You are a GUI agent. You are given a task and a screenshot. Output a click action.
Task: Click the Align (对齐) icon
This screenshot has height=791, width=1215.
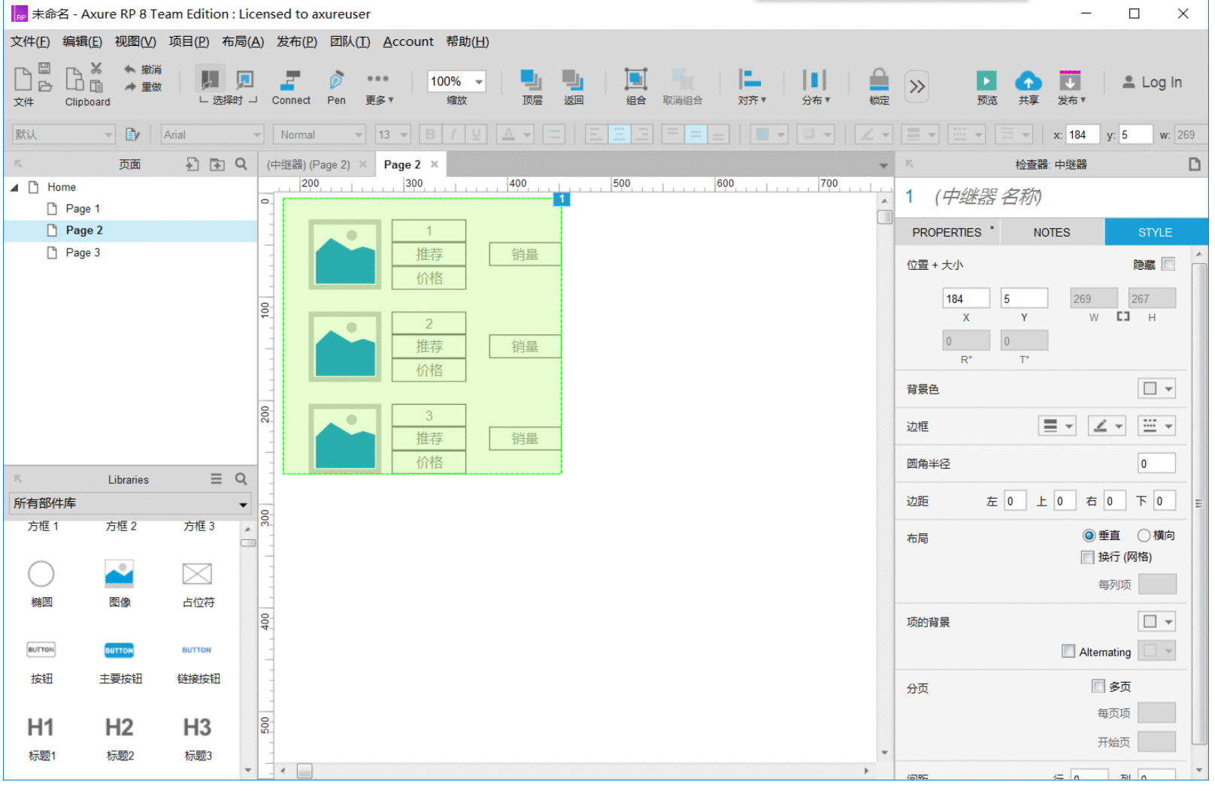click(x=750, y=80)
